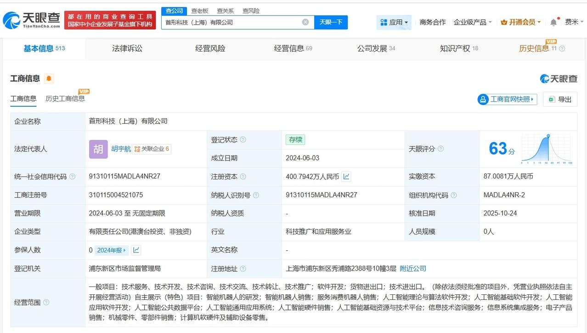The width and height of the screenshot is (587, 333).
Task: Expand the 2024年报 annual report selector
Action: point(112,250)
